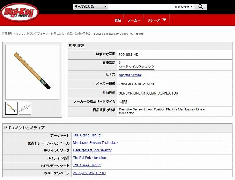Click the リソース dropdown arrow
The width and height of the screenshot is (235, 180).
click(x=164, y=20)
